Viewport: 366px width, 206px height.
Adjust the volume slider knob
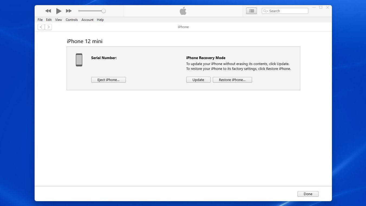pos(104,11)
